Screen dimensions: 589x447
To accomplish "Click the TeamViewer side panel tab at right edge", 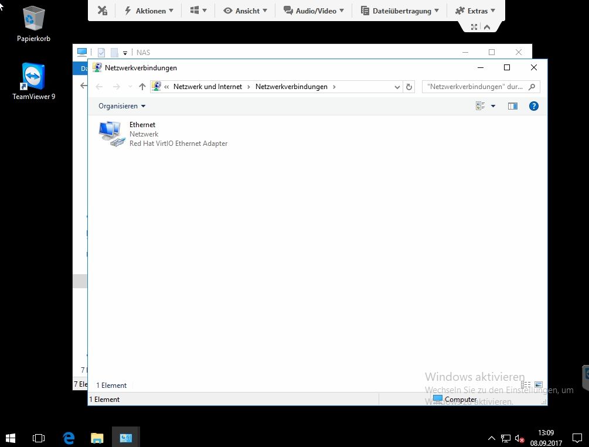I will 585,377.
